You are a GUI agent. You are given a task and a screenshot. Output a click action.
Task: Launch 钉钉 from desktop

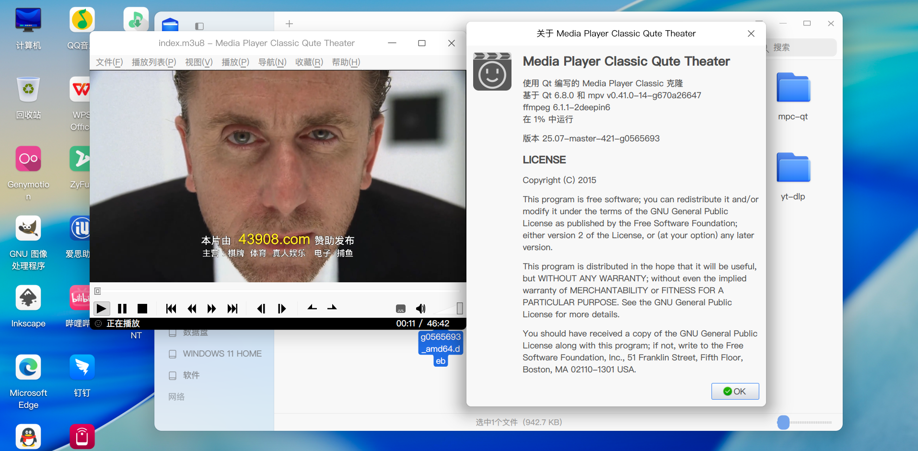[x=82, y=376]
